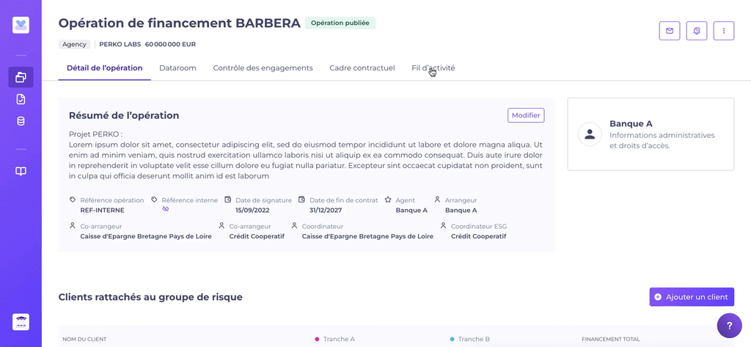Switch to the Dataroom tab

177,68
